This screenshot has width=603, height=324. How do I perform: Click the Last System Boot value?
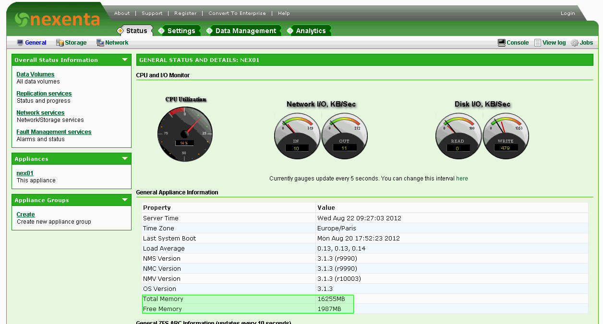(x=358, y=239)
